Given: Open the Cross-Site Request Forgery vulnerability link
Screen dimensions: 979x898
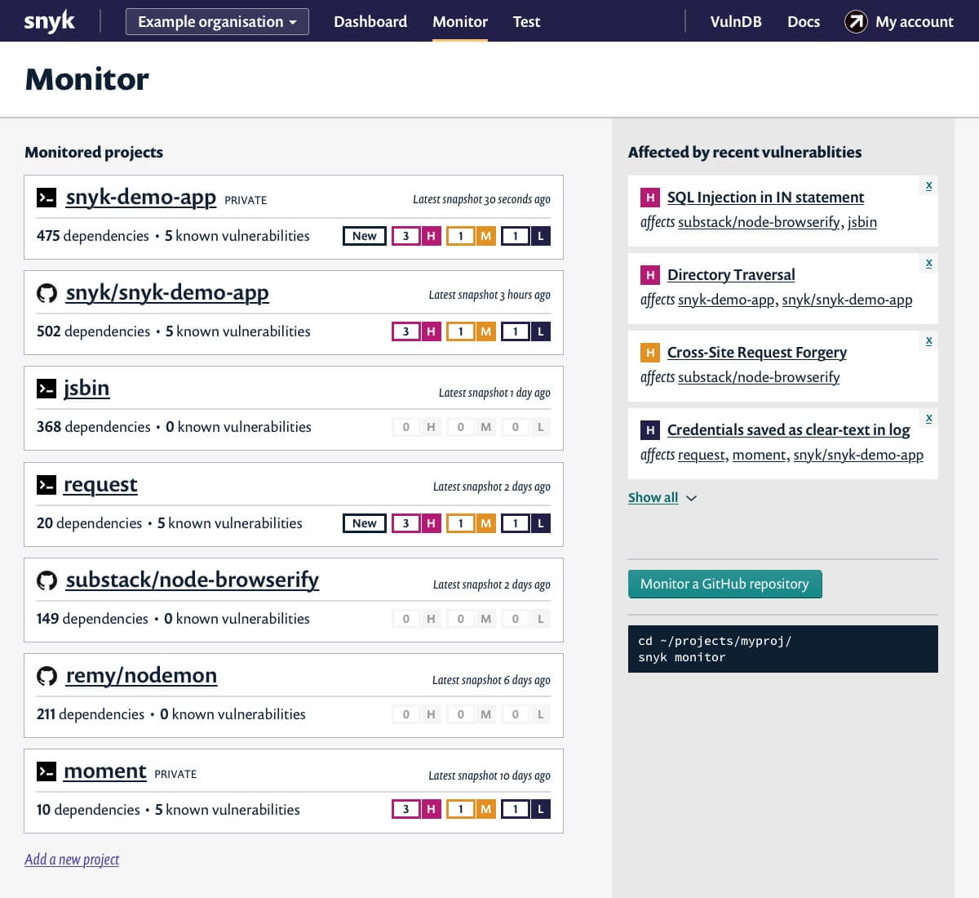Looking at the screenshot, I should 757,352.
